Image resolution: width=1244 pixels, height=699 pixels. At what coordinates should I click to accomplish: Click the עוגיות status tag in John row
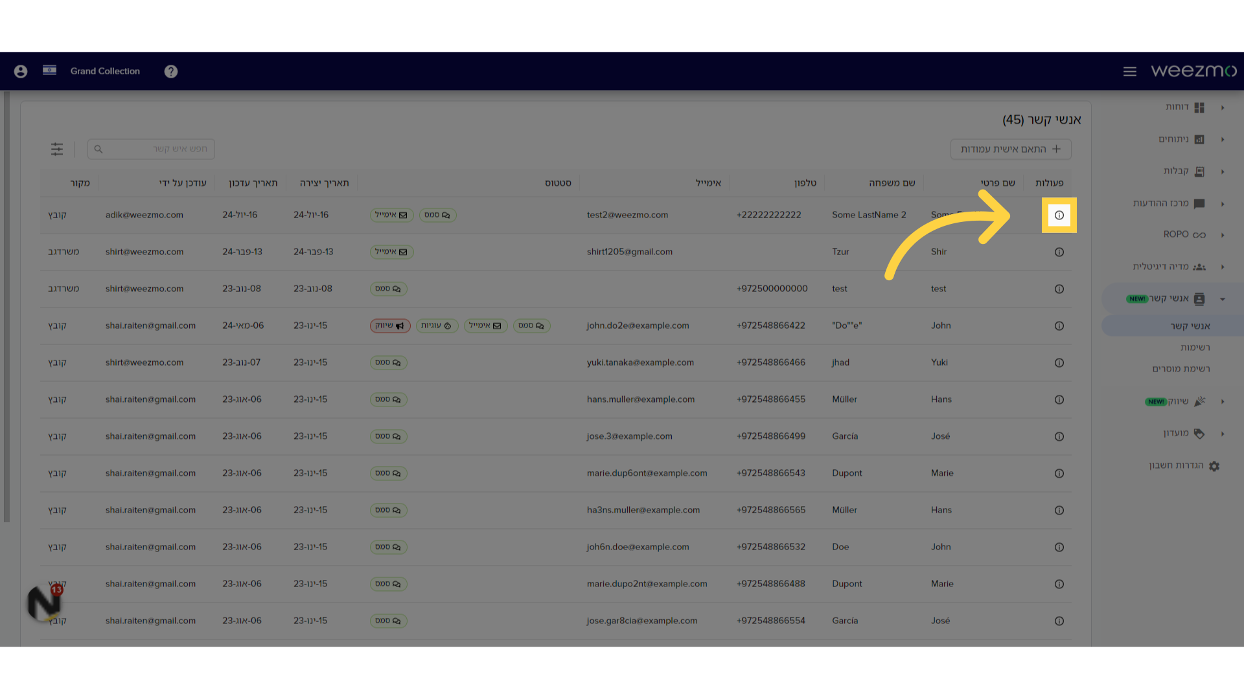click(x=437, y=326)
